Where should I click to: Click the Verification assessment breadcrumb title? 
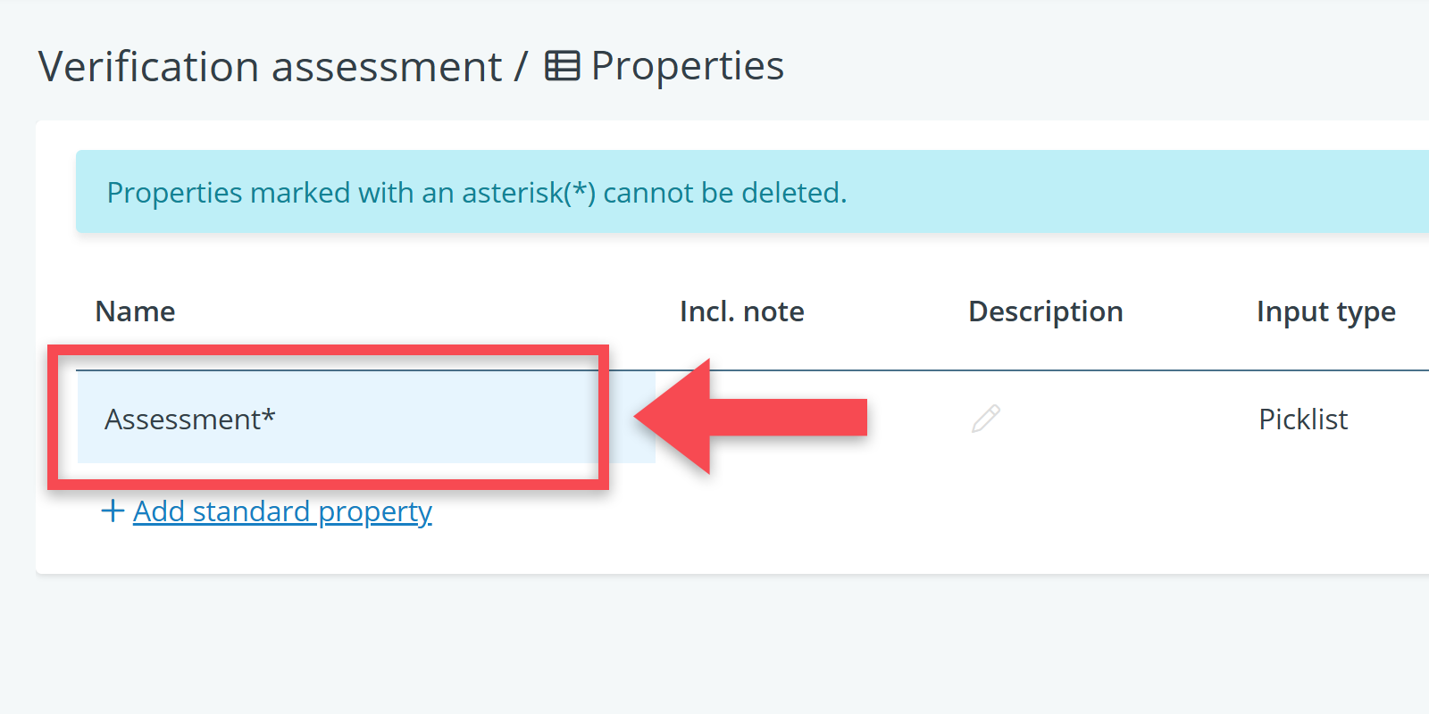[270, 67]
